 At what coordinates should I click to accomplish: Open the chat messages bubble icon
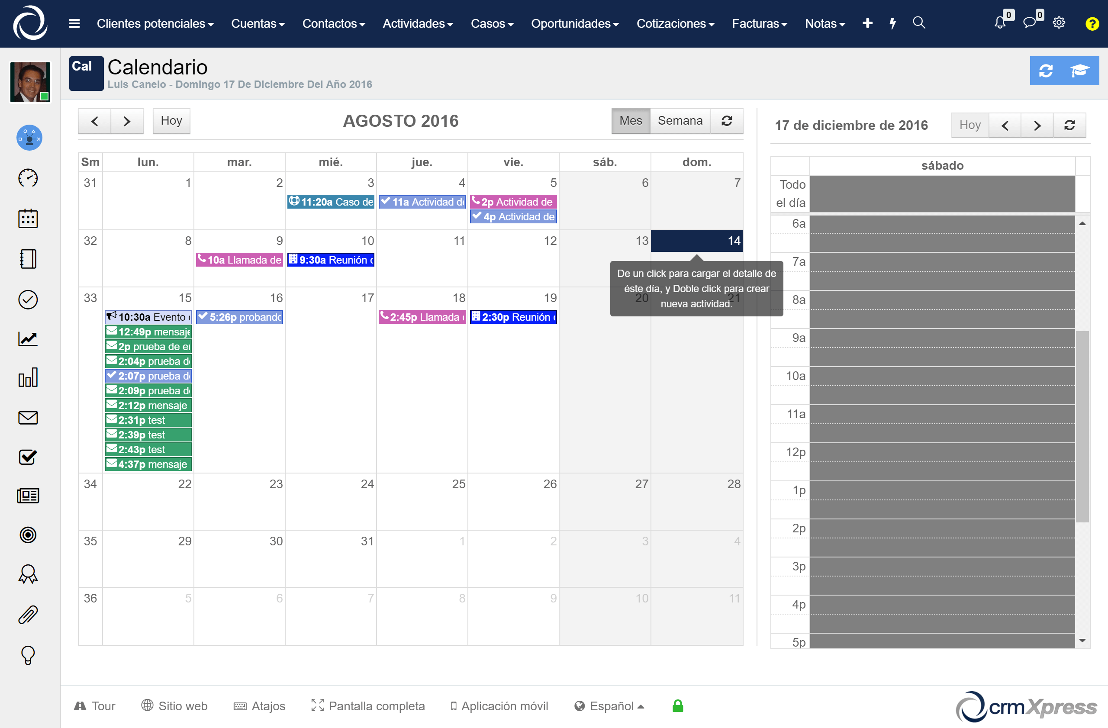tap(1030, 23)
